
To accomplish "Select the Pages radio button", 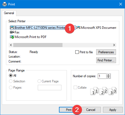I will tap(11, 88).
